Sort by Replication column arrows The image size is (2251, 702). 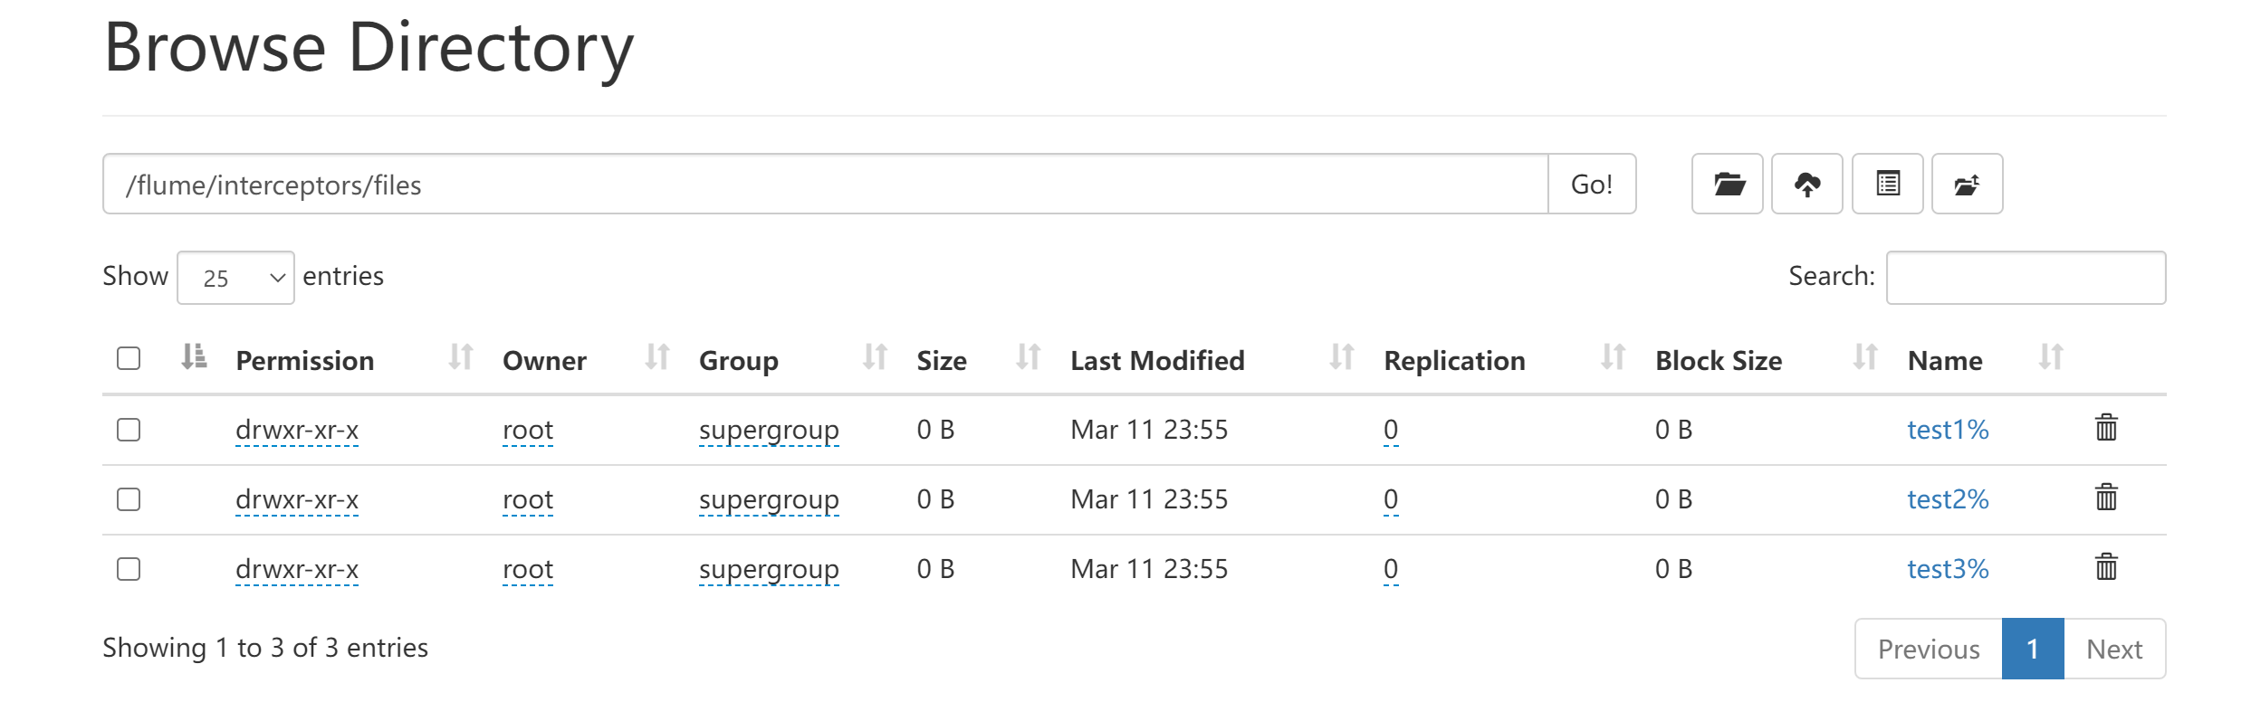tap(1614, 357)
